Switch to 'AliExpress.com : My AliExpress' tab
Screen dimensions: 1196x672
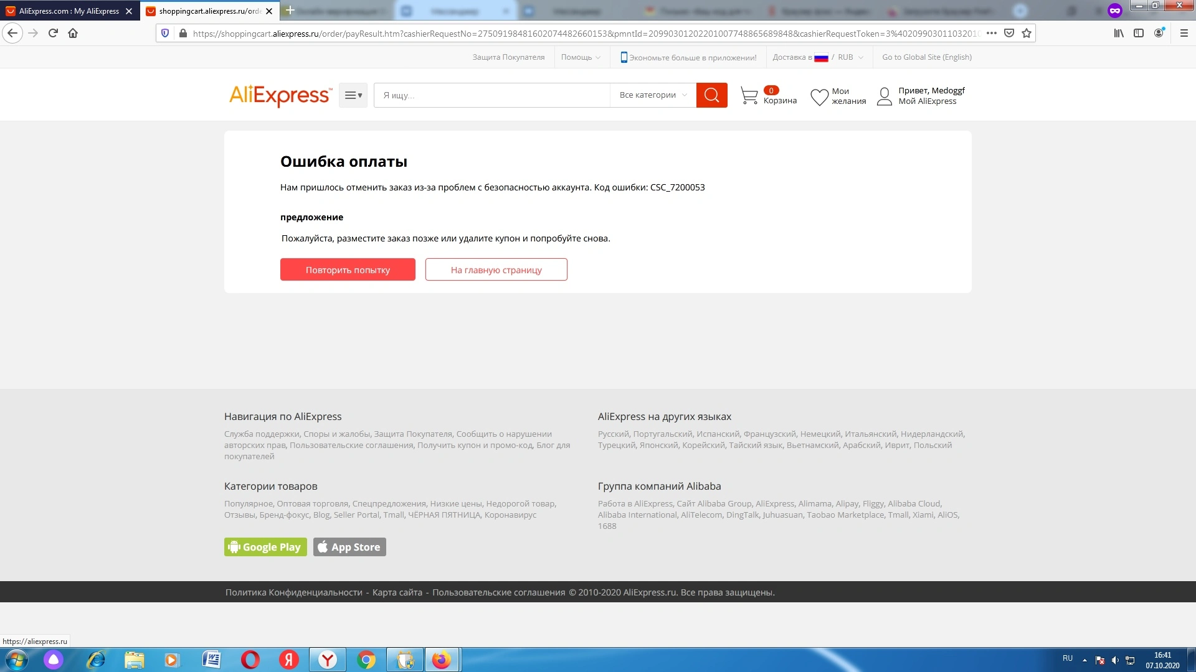[69, 11]
